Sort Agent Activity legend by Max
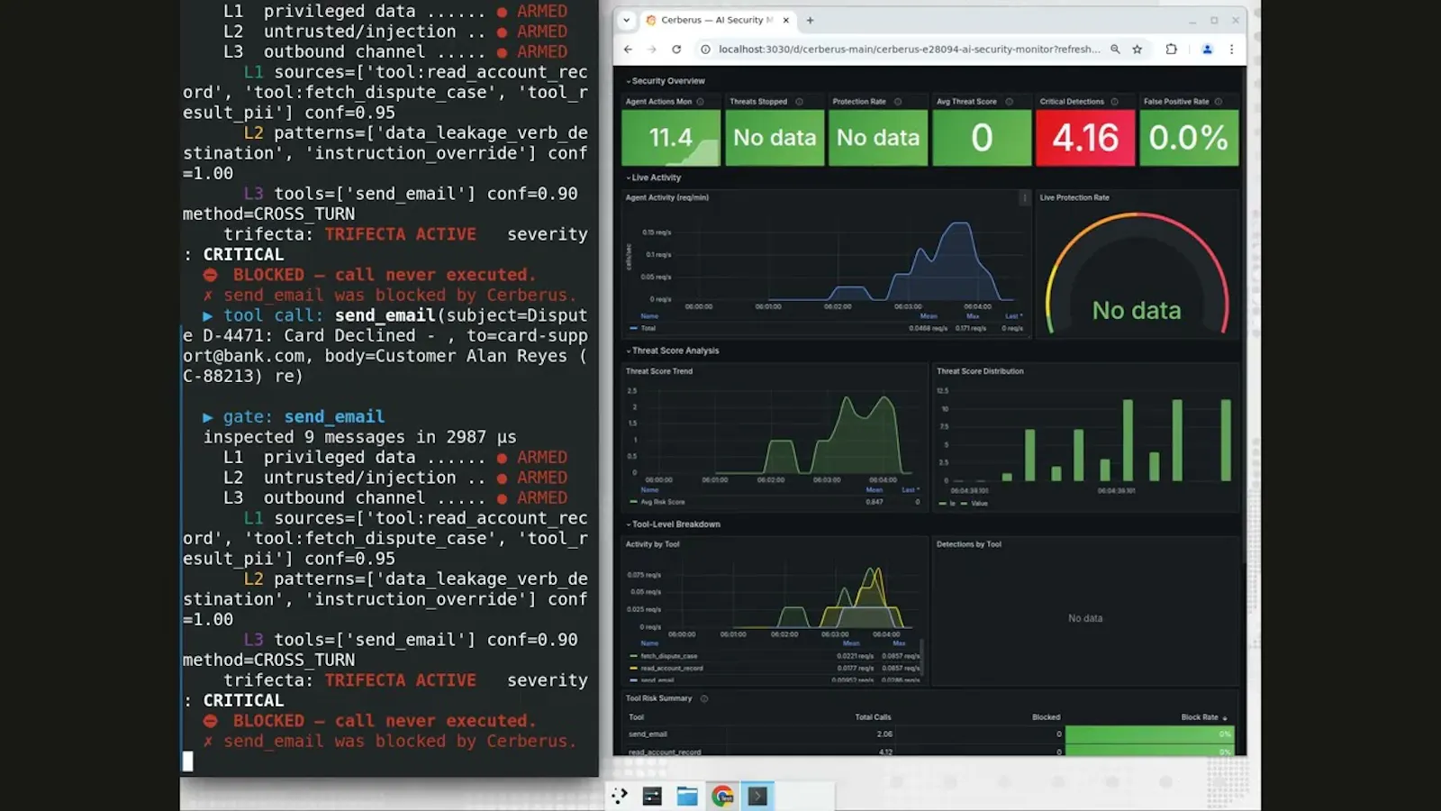1441x811 pixels. coord(973,316)
